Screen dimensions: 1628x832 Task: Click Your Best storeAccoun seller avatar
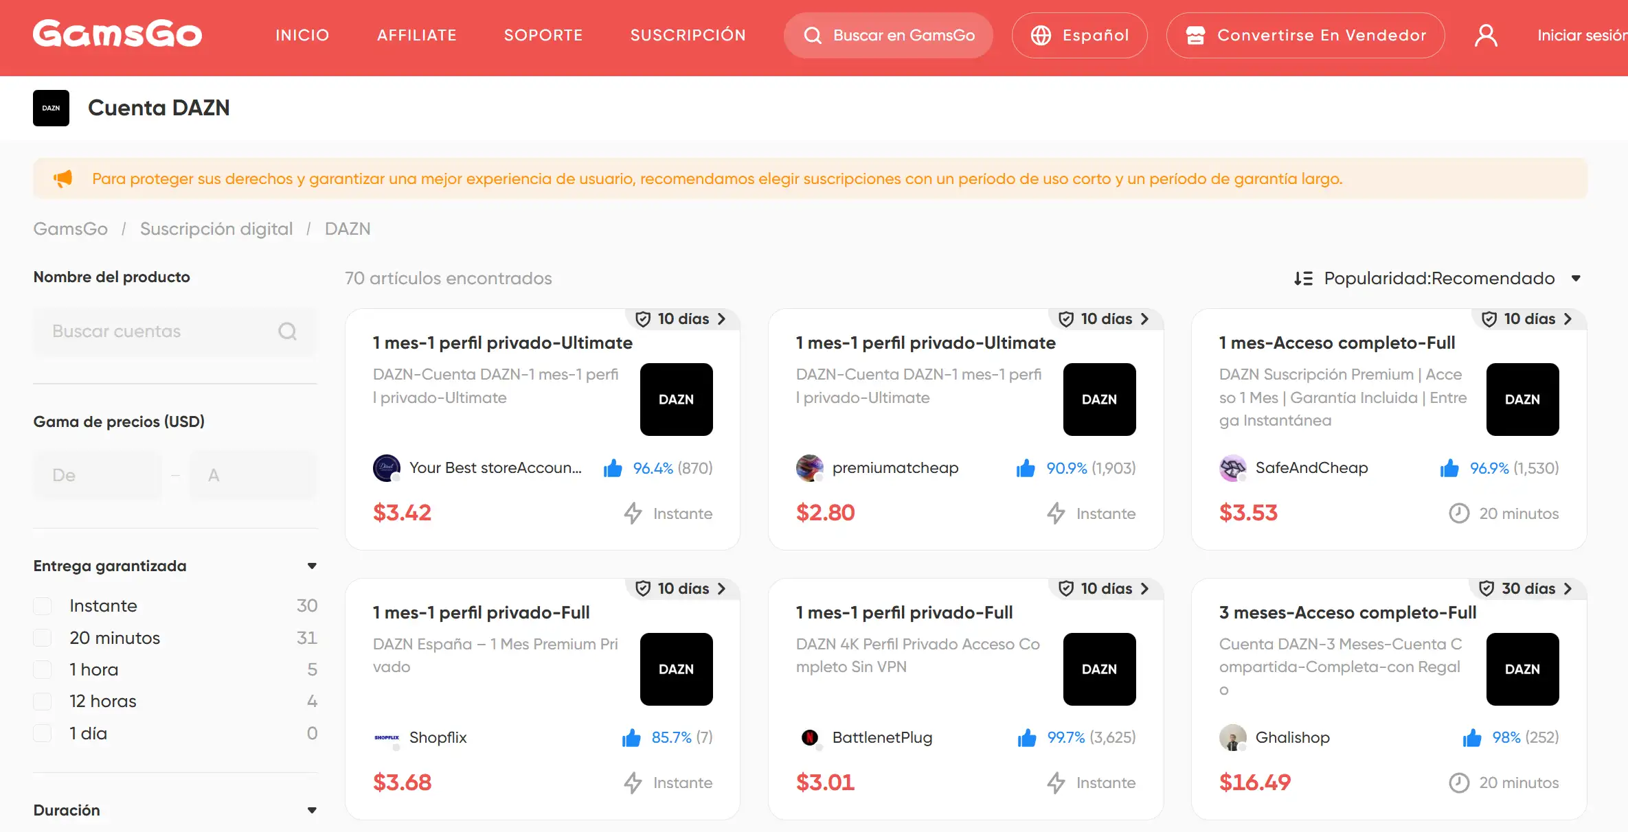(387, 468)
